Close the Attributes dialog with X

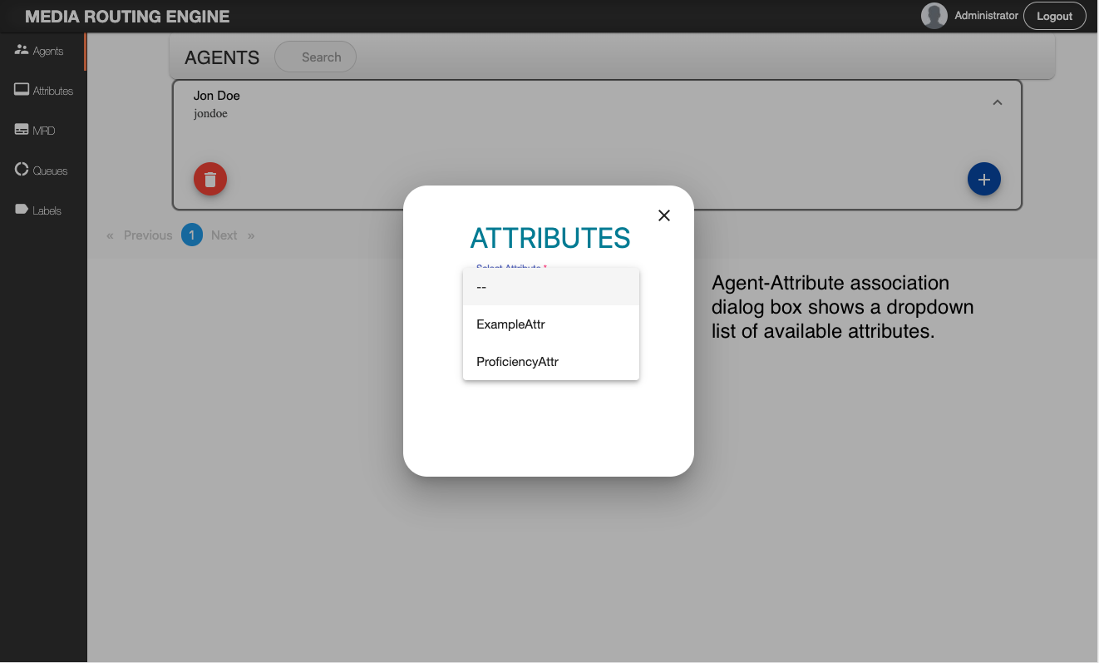pyautogui.click(x=664, y=215)
